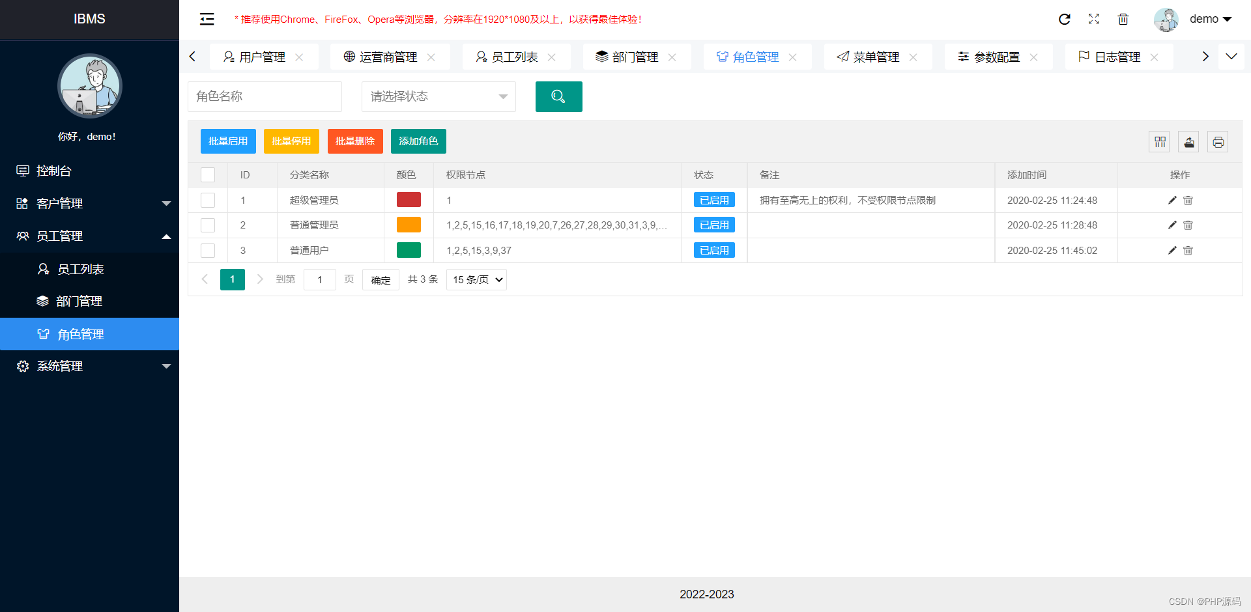Viewport: 1251px width, 612px height.
Task: Click the demo user avatar in the header
Action: pos(1166,20)
